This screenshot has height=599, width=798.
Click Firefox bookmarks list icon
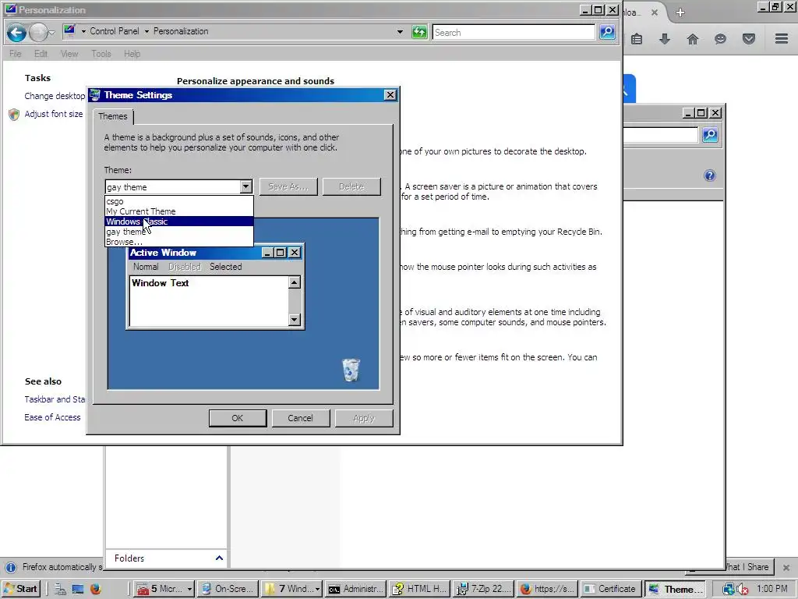[x=637, y=39]
